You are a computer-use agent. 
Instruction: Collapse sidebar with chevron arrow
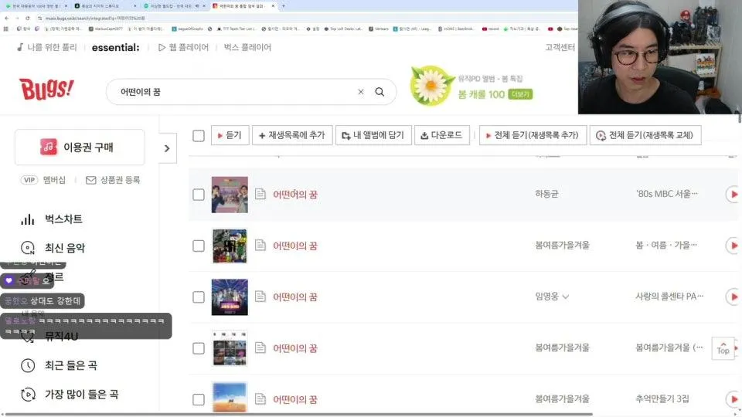tap(167, 148)
